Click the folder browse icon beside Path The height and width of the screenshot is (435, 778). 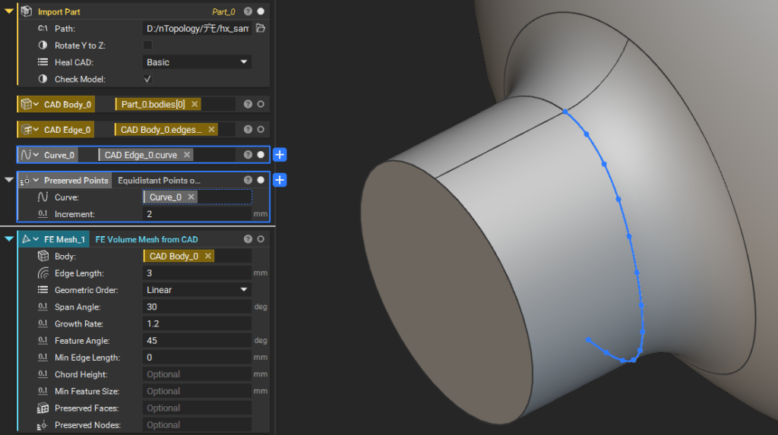[x=261, y=29]
